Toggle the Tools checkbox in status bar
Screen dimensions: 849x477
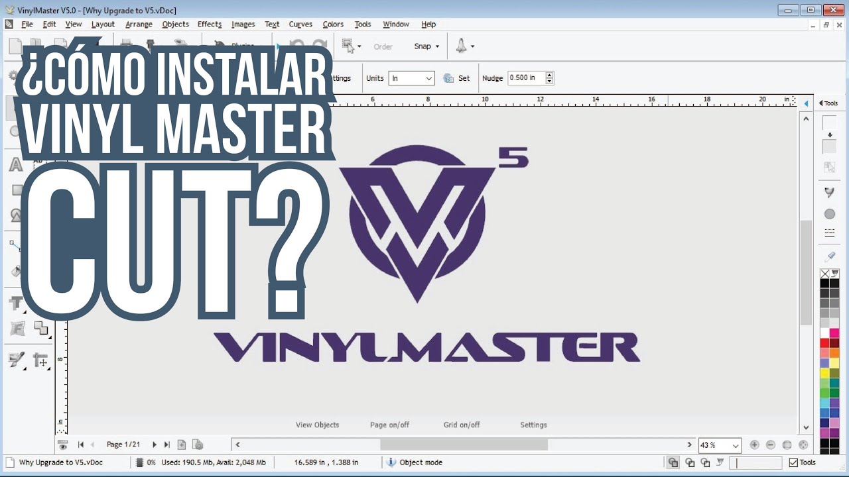793,462
